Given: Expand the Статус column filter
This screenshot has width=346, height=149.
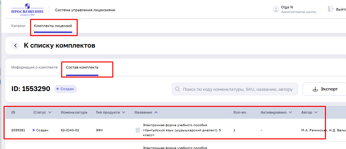Looking at the screenshot, I should tap(50, 112).
